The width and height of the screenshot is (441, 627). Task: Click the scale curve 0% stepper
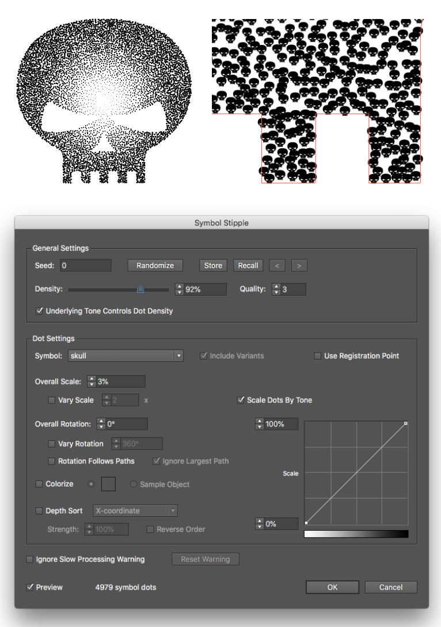click(x=260, y=524)
